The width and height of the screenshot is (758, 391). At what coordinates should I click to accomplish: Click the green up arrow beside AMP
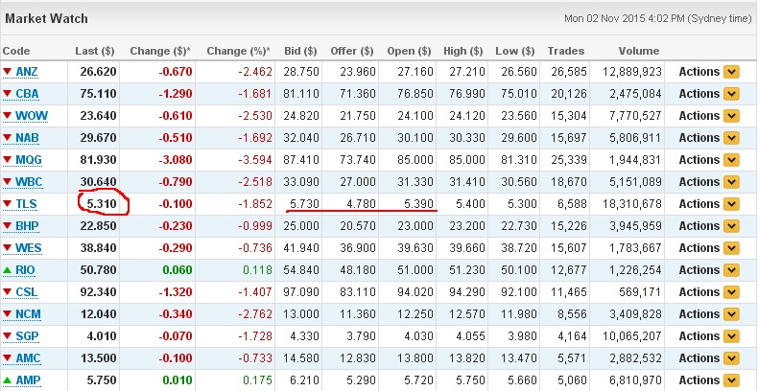(8, 380)
